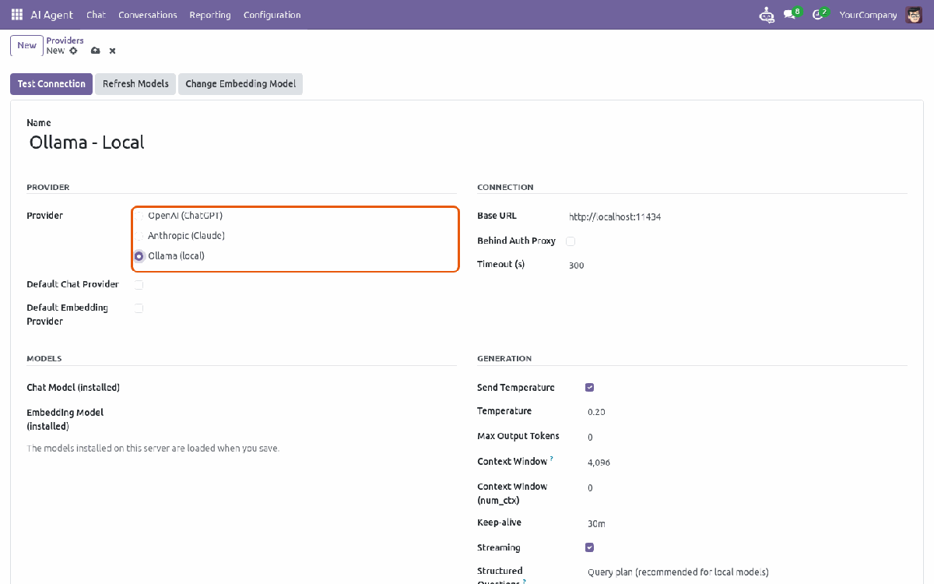Click the Test Connection button
Image resolution: width=934 pixels, height=584 pixels.
click(x=51, y=84)
